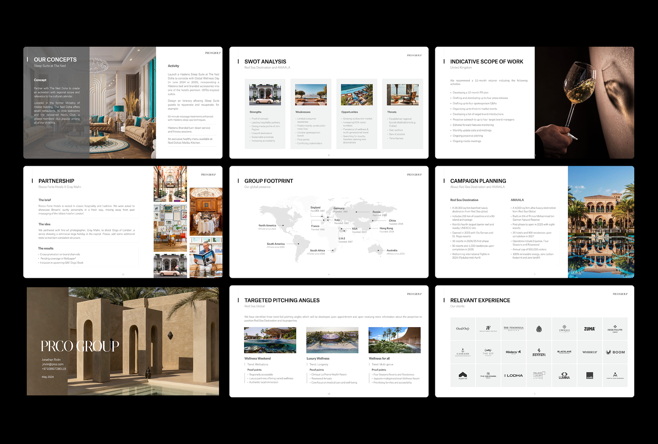Click the One&Only logo tile
The image size is (658, 444).
pos(463,329)
